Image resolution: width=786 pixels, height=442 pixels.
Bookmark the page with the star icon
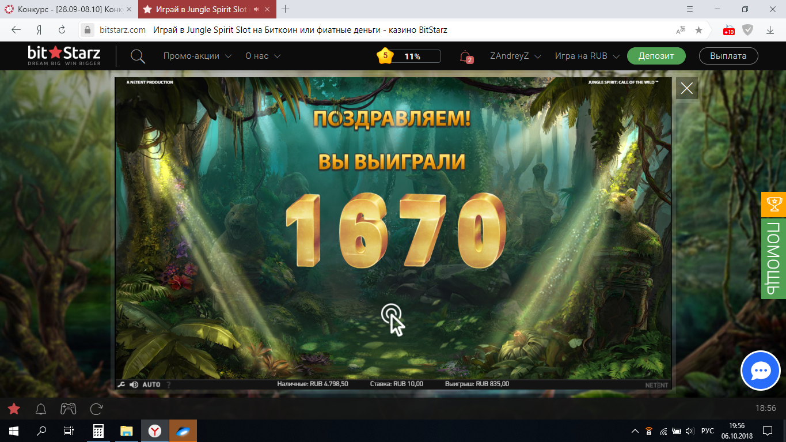[698, 30]
